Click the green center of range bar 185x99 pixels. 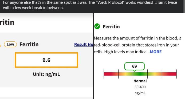pos(140,74)
